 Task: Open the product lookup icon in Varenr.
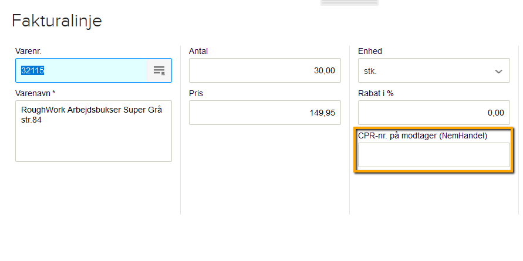159,70
